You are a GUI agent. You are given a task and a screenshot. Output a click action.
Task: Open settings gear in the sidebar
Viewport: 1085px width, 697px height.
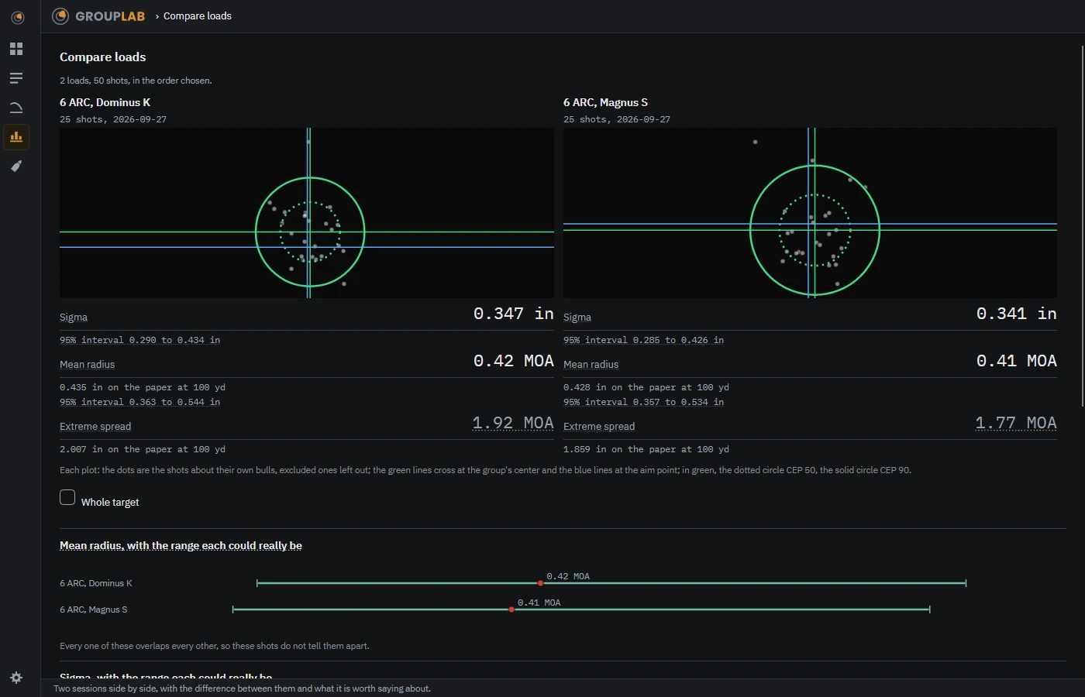click(x=16, y=678)
